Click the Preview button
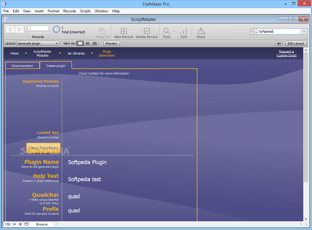312x230 pixels. pos(111,43)
